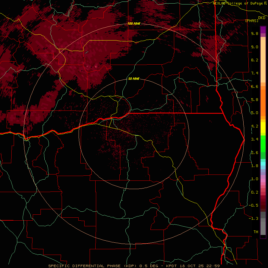This screenshot has width=268, height=268.
Task: Click the 8.2 value on the color scale
Action: click(x=255, y=60)
